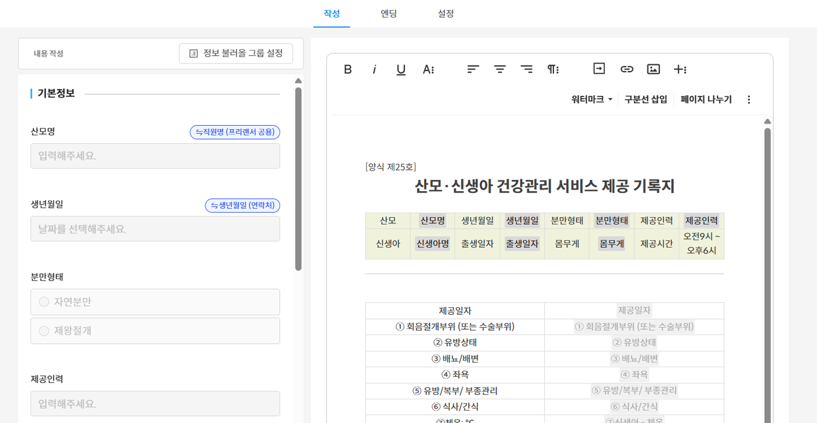Click the 신생아명 placeholder in the table

pyautogui.click(x=433, y=244)
